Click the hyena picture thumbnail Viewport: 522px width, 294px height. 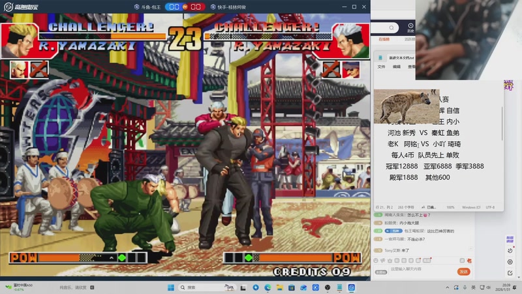coord(407,106)
